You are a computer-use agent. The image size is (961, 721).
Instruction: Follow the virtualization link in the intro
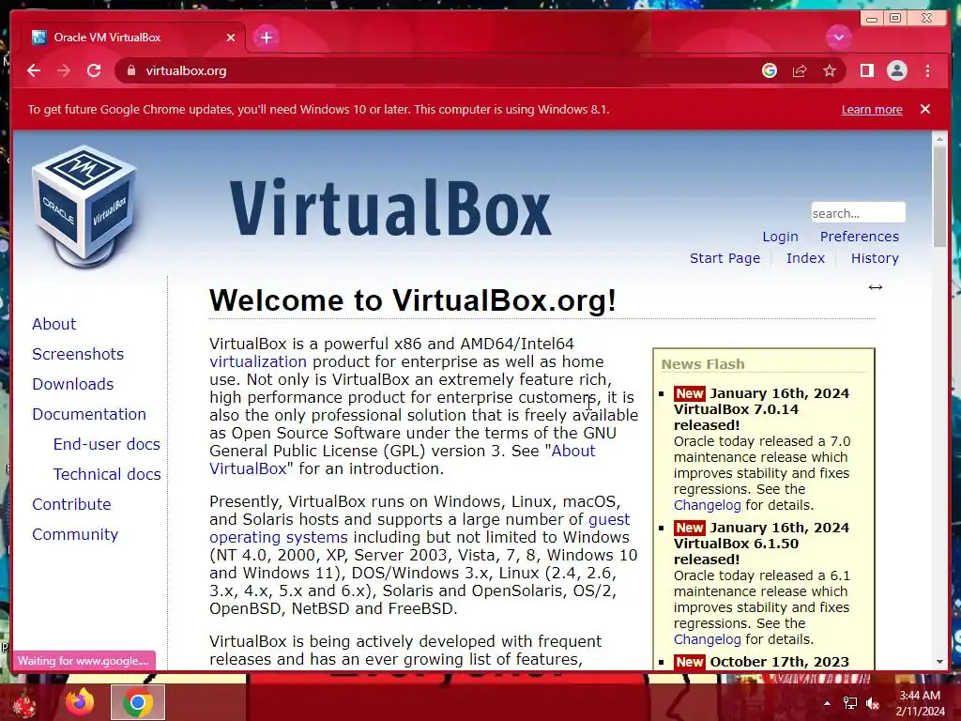258,361
